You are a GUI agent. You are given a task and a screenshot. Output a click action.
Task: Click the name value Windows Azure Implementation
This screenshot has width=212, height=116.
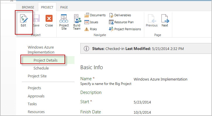point(161,79)
